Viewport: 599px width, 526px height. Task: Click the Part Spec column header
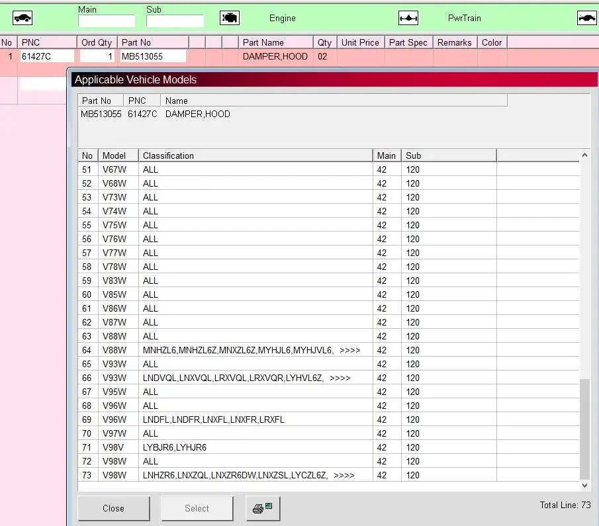(408, 42)
